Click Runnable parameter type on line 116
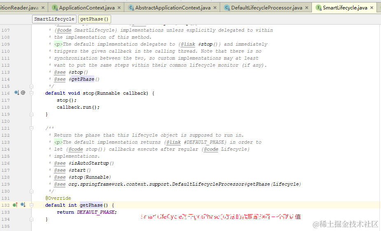The height and width of the screenshot is (231, 381). [x=108, y=93]
